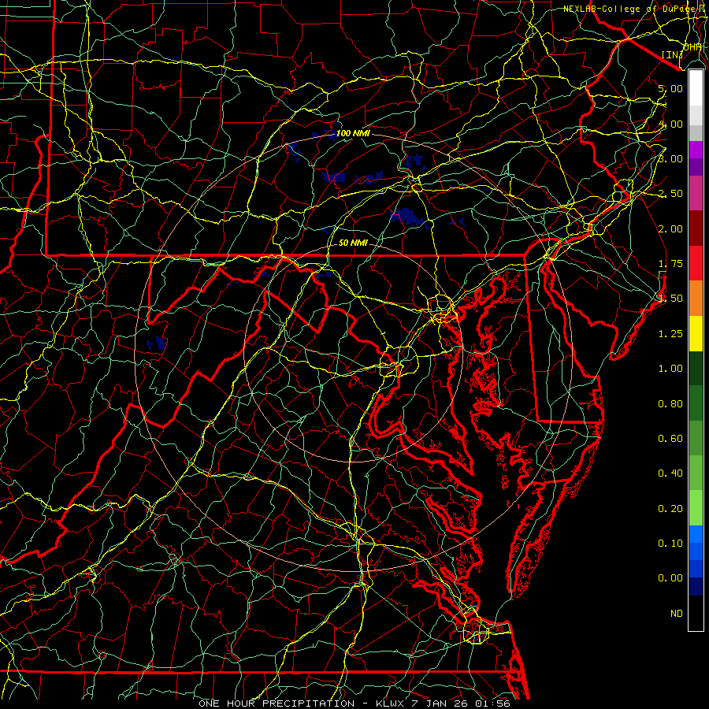The height and width of the screenshot is (709, 709).
Task: Click the ND no-data legend label
Action: click(x=677, y=614)
